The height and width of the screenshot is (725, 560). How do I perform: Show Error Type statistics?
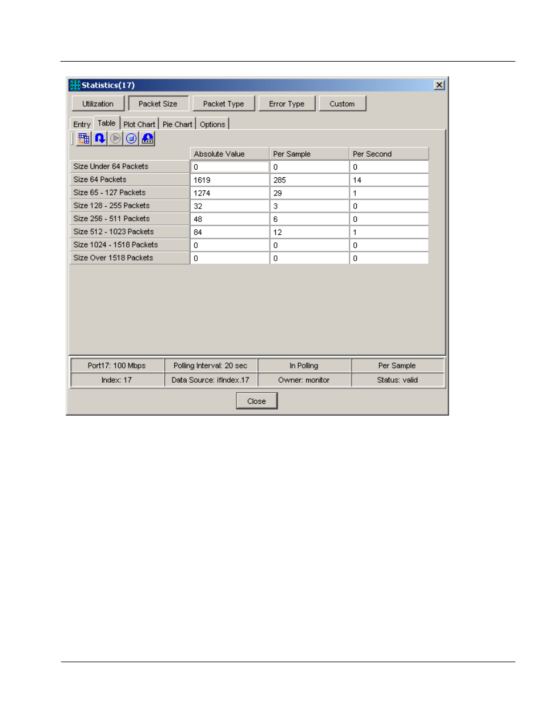click(287, 104)
